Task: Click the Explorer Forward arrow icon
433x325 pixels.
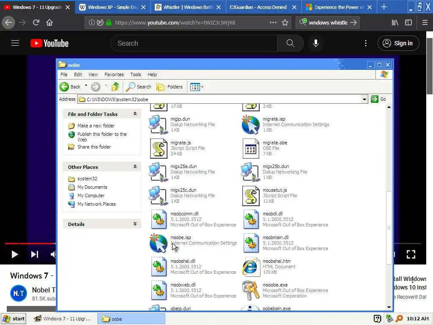Action: point(96,87)
